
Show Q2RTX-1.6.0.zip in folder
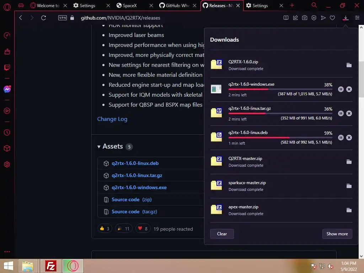coord(349,65)
